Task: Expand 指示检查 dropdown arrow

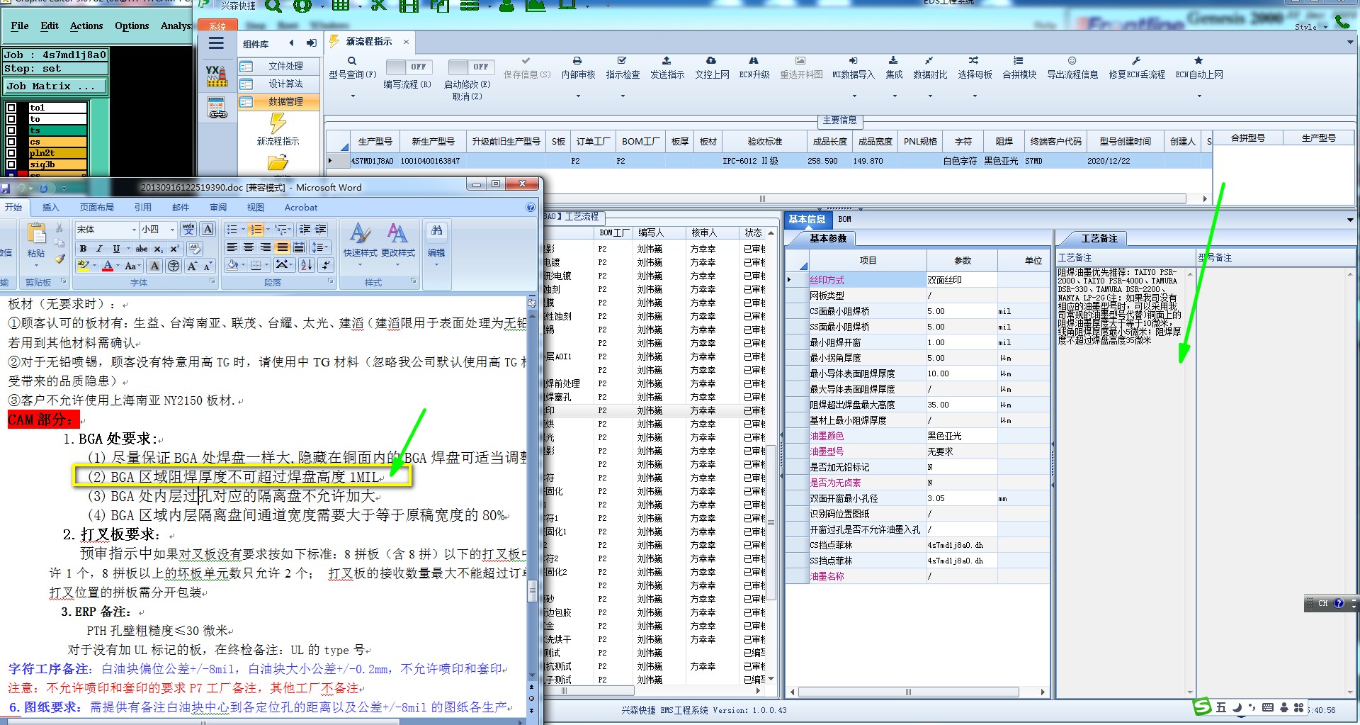Action: (x=623, y=96)
